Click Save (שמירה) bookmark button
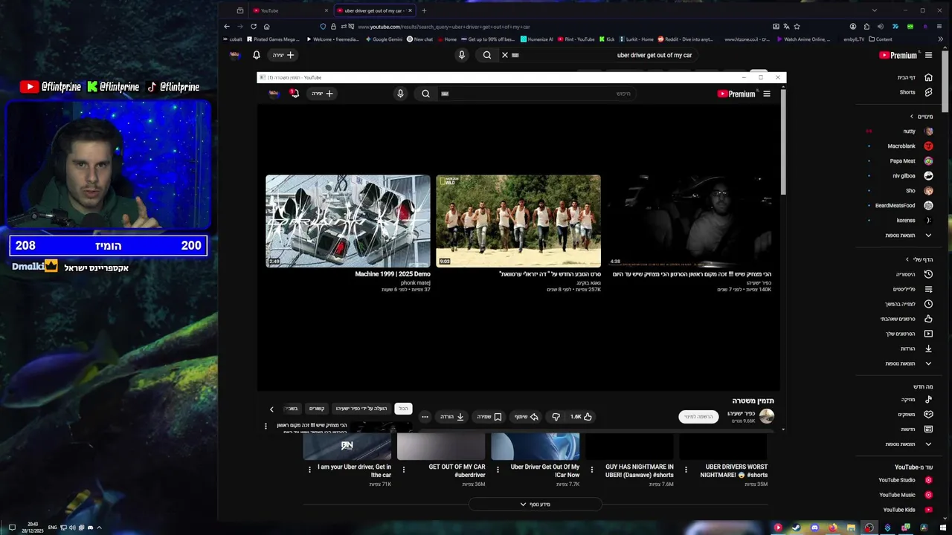 tap(489, 417)
